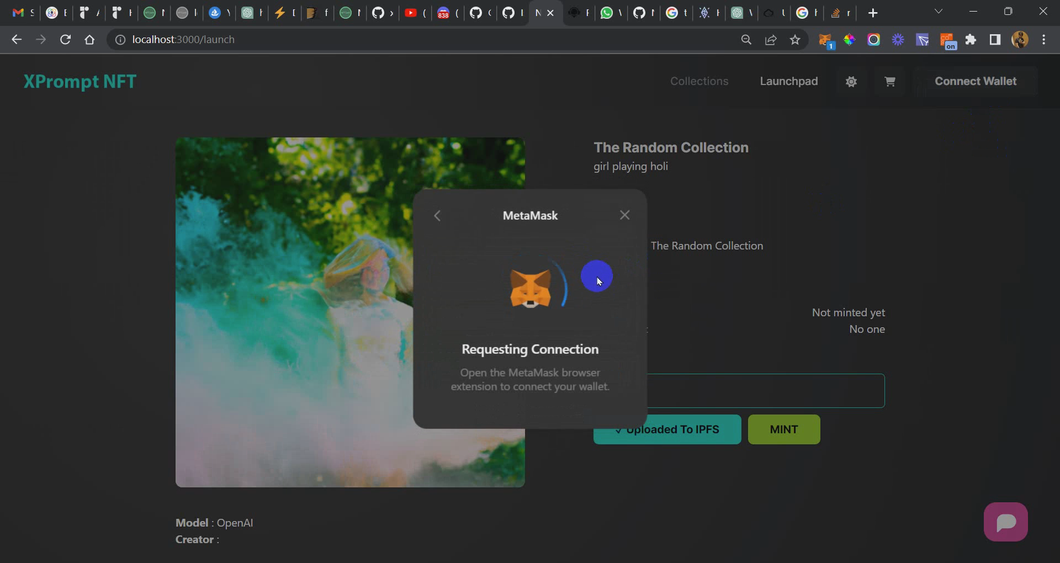The image size is (1060, 563).
Task: Click the MINT button
Action: pyautogui.click(x=784, y=429)
